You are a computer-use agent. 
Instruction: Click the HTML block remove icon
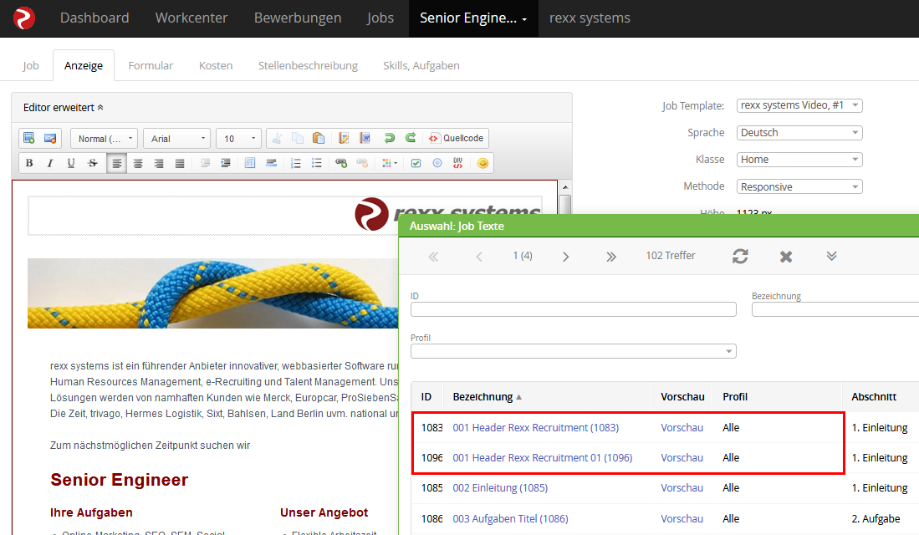click(50, 138)
